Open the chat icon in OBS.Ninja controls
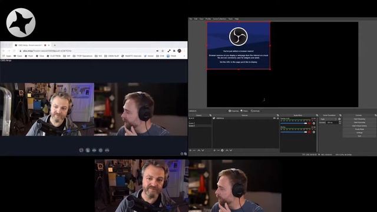377x212 pixels. (81, 151)
